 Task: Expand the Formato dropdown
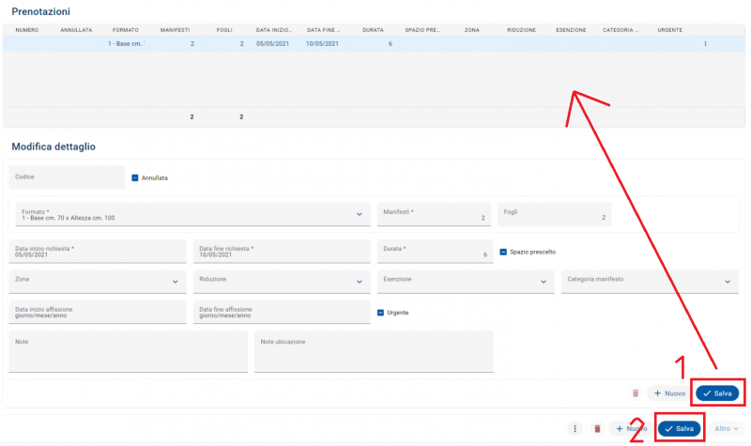359,215
